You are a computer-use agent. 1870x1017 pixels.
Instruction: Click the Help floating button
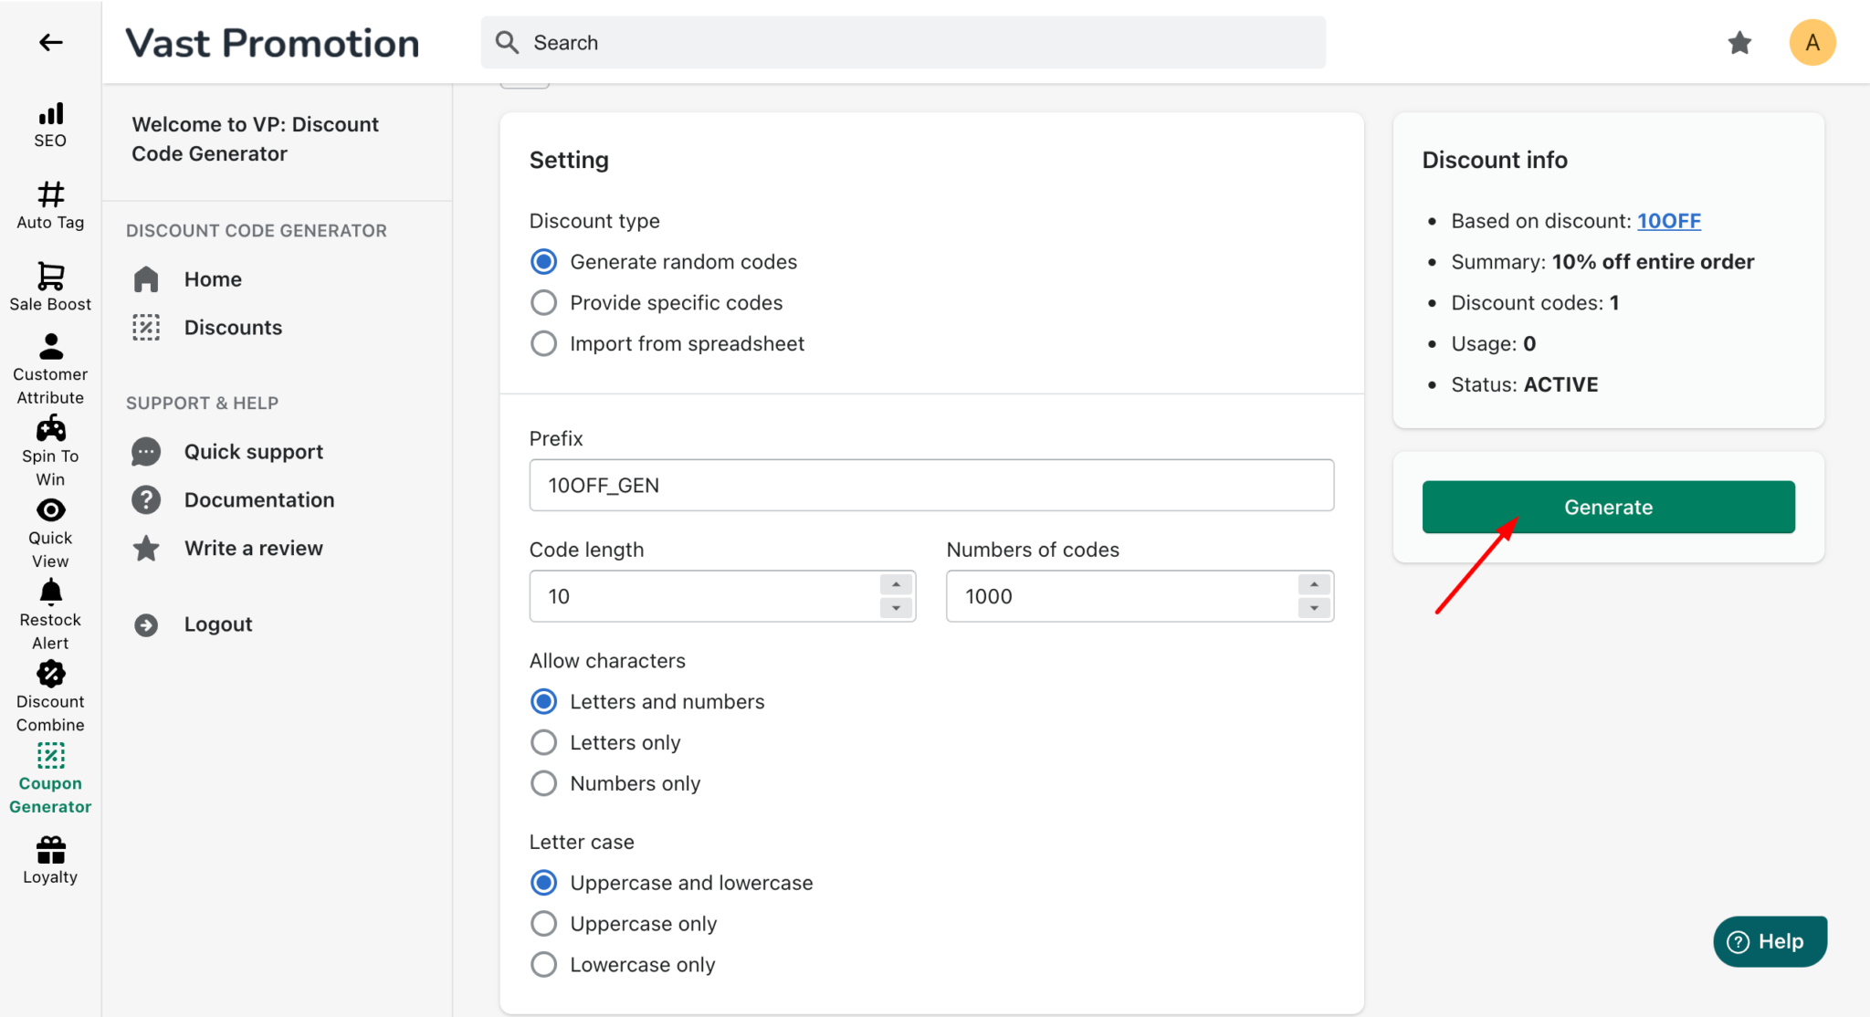pos(1769,941)
